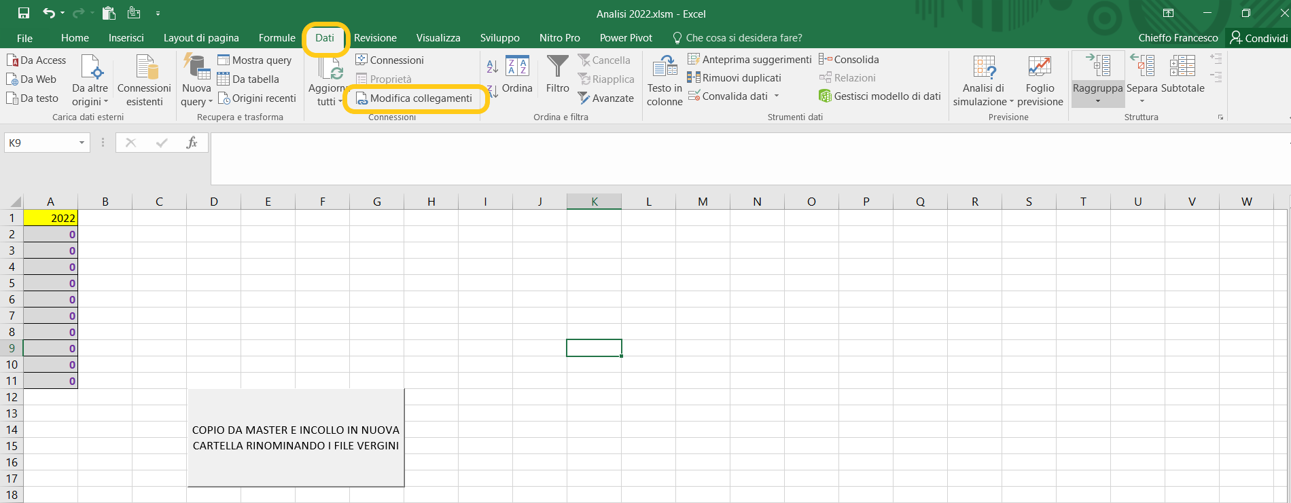Click Rimuovi duplicati
The width and height of the screenshot is (1291, 503).
click(x=735, y=78)
